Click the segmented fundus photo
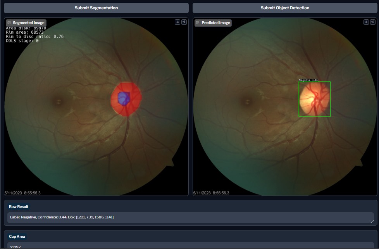This screenshot has height=249, width=379. tap(96, 106)
